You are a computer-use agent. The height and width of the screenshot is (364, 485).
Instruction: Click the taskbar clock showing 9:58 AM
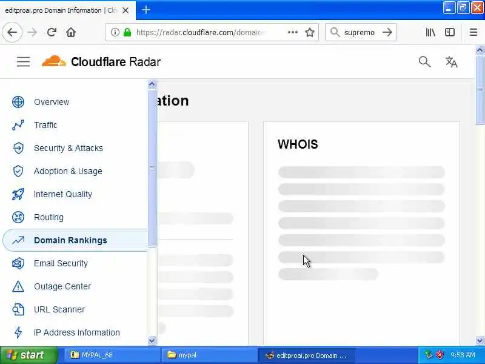pos(463,355)
